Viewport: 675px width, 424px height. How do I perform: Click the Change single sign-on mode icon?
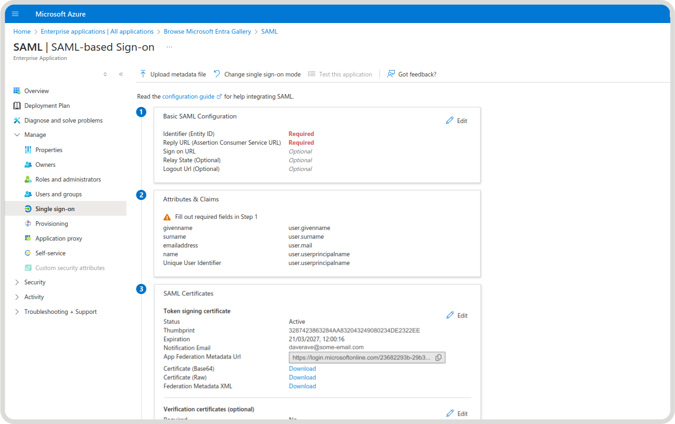coord(217,74)
